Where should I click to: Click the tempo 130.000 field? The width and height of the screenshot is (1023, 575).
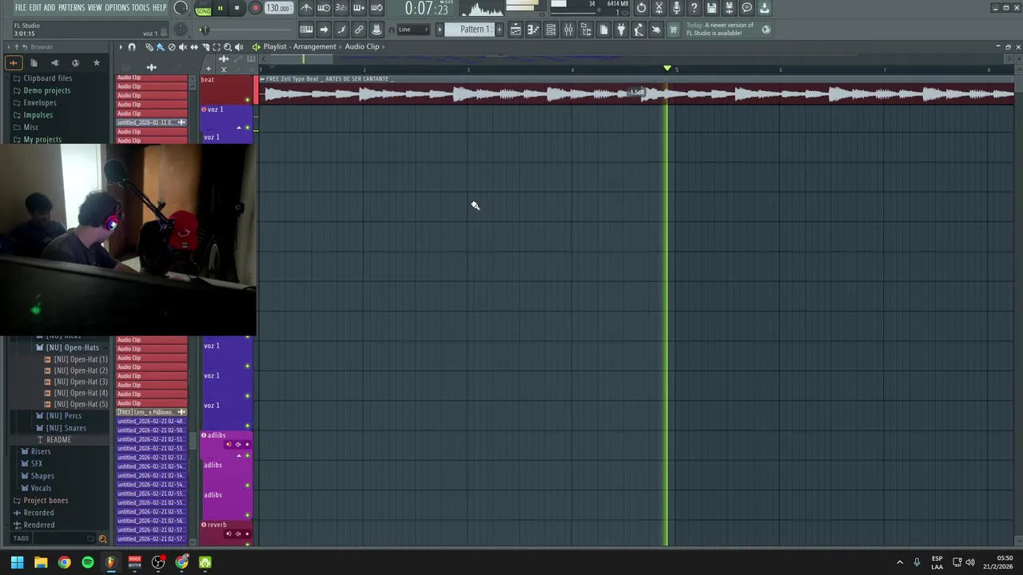tap(278, 9)
